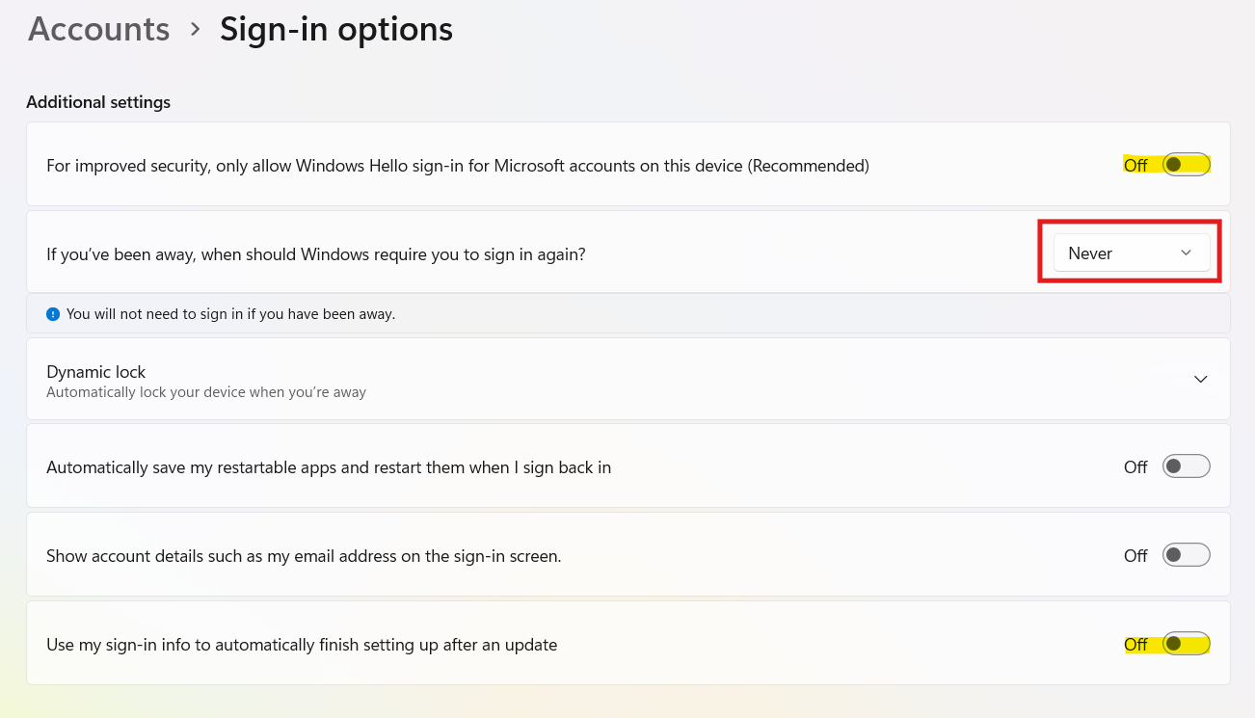
Task: Click the highlighted Off label beside Windows Hello
Action: click(1135, 165)
